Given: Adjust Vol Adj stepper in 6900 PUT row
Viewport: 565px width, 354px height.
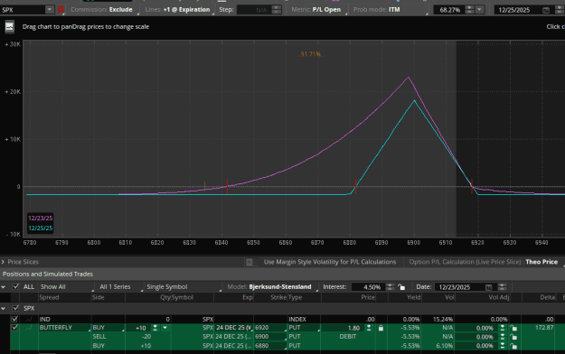Looking at the screenshot, I should pyautogui.click(x=503, y=337).
